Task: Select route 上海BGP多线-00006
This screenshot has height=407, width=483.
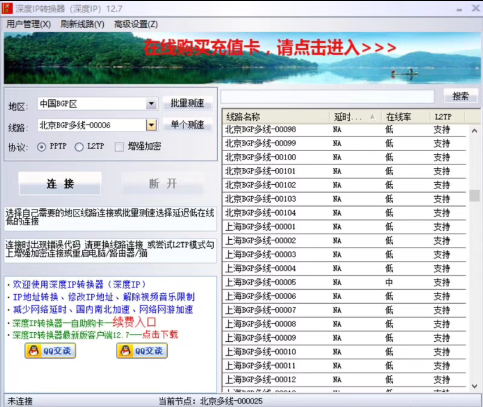Action: coord(344,296)
